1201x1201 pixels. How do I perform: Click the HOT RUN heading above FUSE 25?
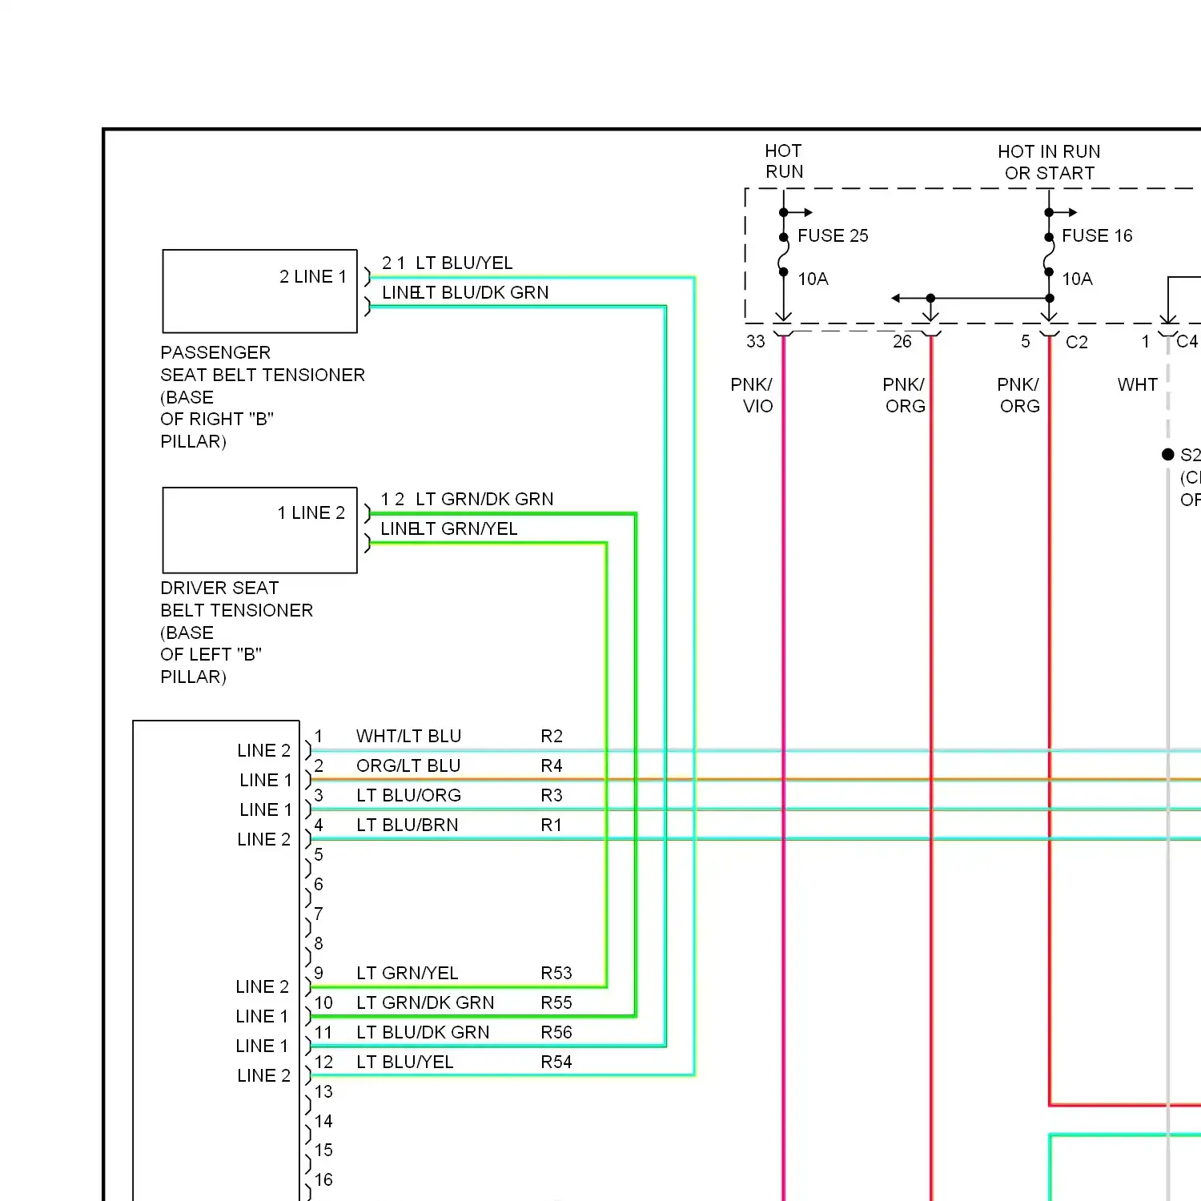click(x=784, y=161)
